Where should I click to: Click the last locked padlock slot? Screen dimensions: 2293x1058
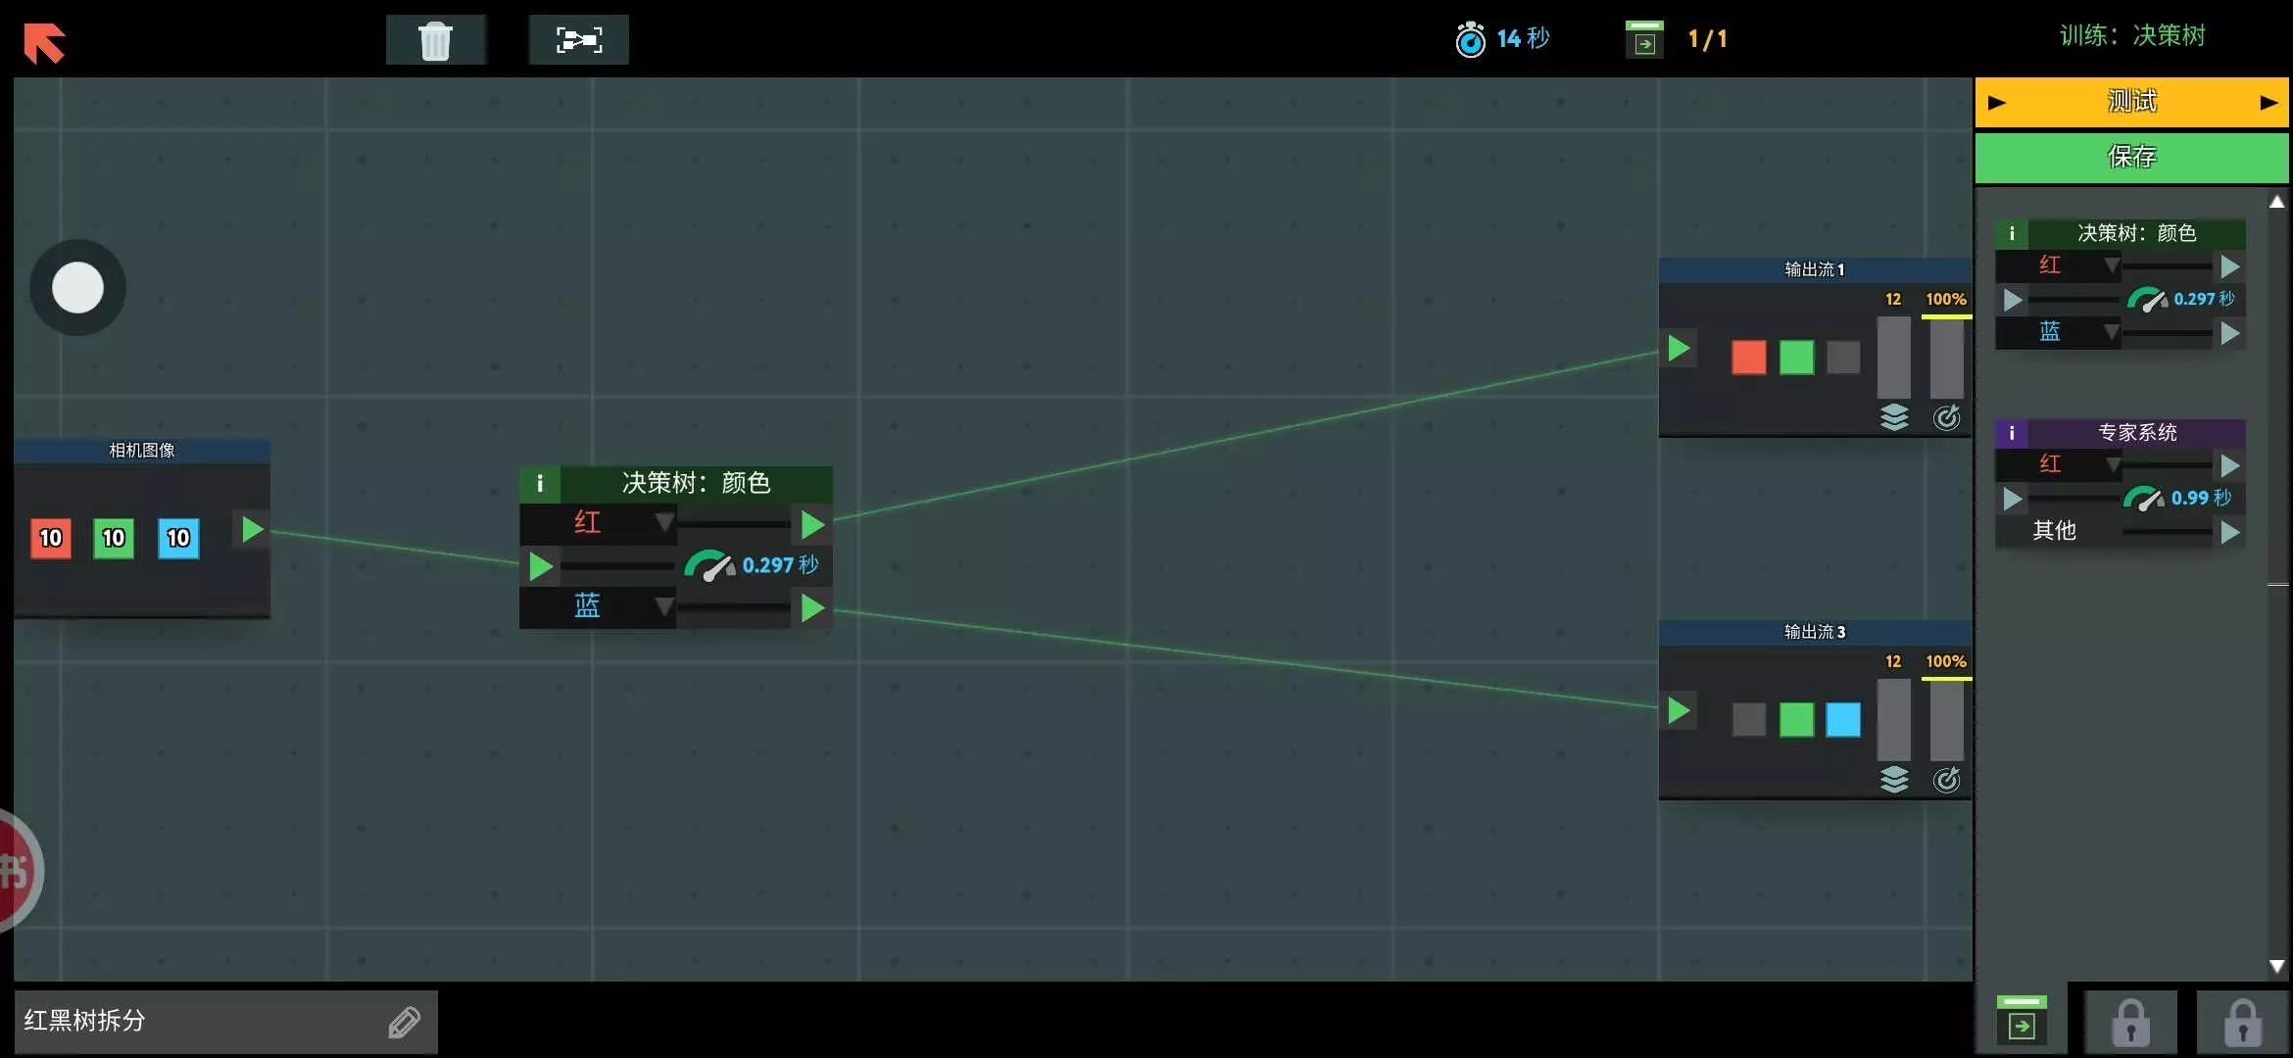click(2242, 1022)
